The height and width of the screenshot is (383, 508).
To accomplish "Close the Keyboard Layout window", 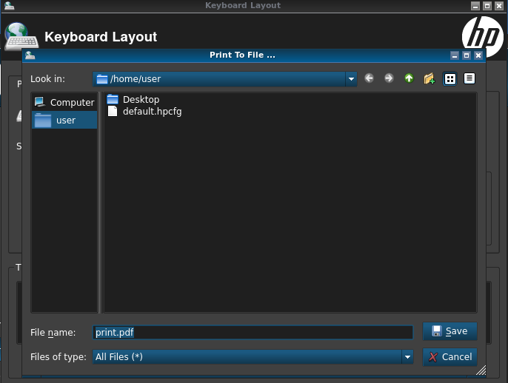I will (499, 5).
